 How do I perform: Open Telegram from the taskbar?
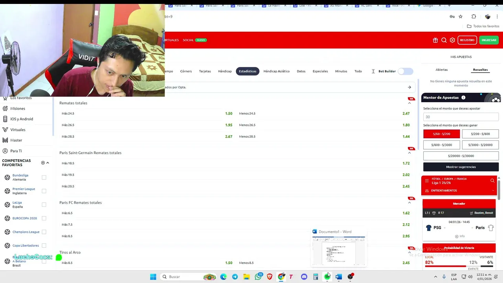click(x=235, y=277)
